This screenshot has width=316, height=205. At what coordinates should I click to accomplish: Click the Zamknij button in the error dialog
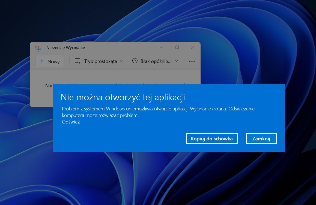261,138
